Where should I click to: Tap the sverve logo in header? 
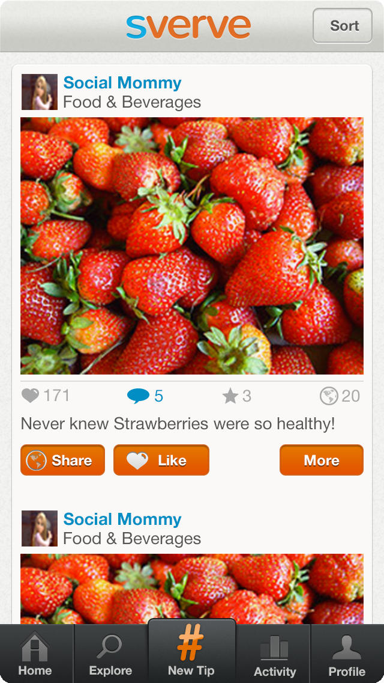point(188,26)
